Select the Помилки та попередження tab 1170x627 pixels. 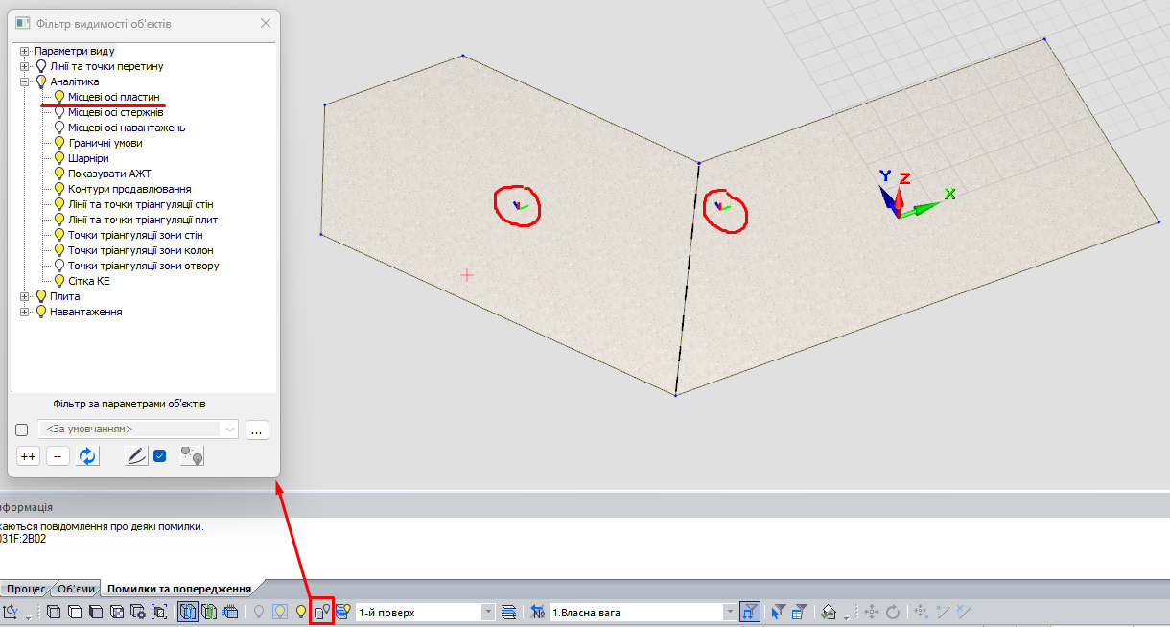click(x=179, y=589)
